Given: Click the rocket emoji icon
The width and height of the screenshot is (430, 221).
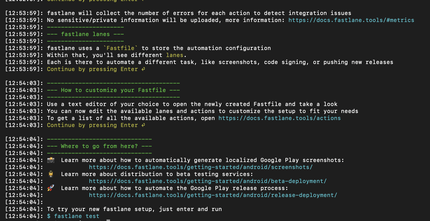Looking at the screenshot, I should click(x=51, y=188).
